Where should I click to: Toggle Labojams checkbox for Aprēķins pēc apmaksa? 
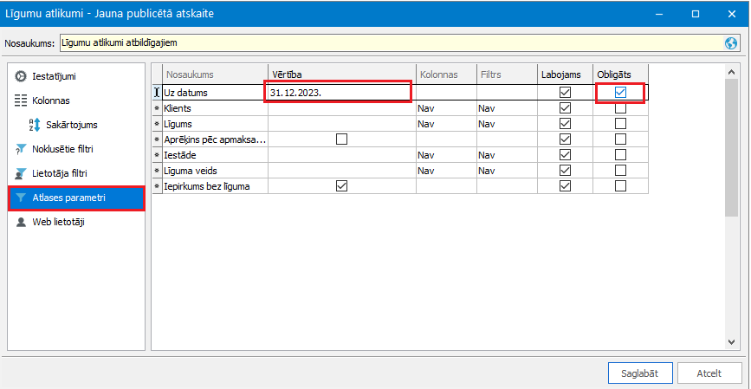[565, 139]
